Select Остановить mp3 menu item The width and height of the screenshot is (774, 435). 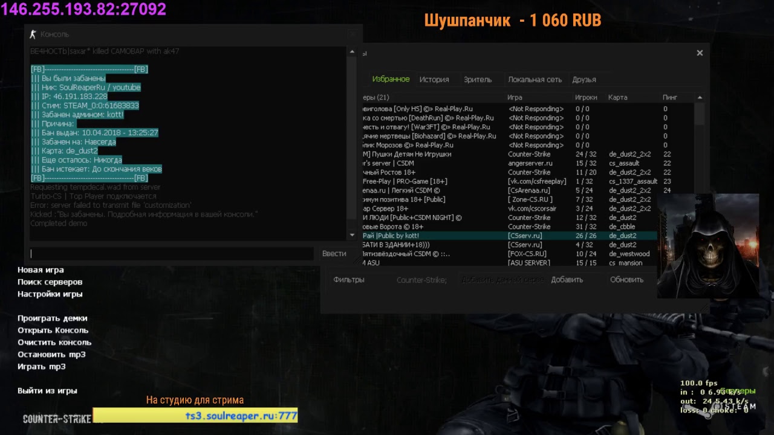click(51, 355)
